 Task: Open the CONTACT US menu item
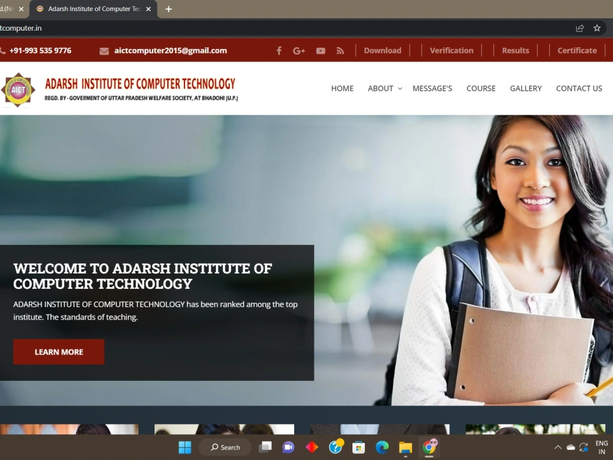tap(579, 88)
